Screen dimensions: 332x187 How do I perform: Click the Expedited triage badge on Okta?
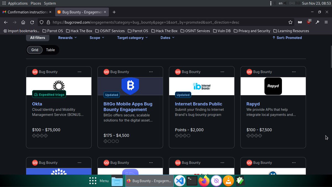click(49, 94)
